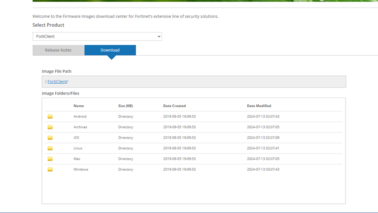Click Date Created cell in Archives row

pyautogui.click(x=179, y=127)
